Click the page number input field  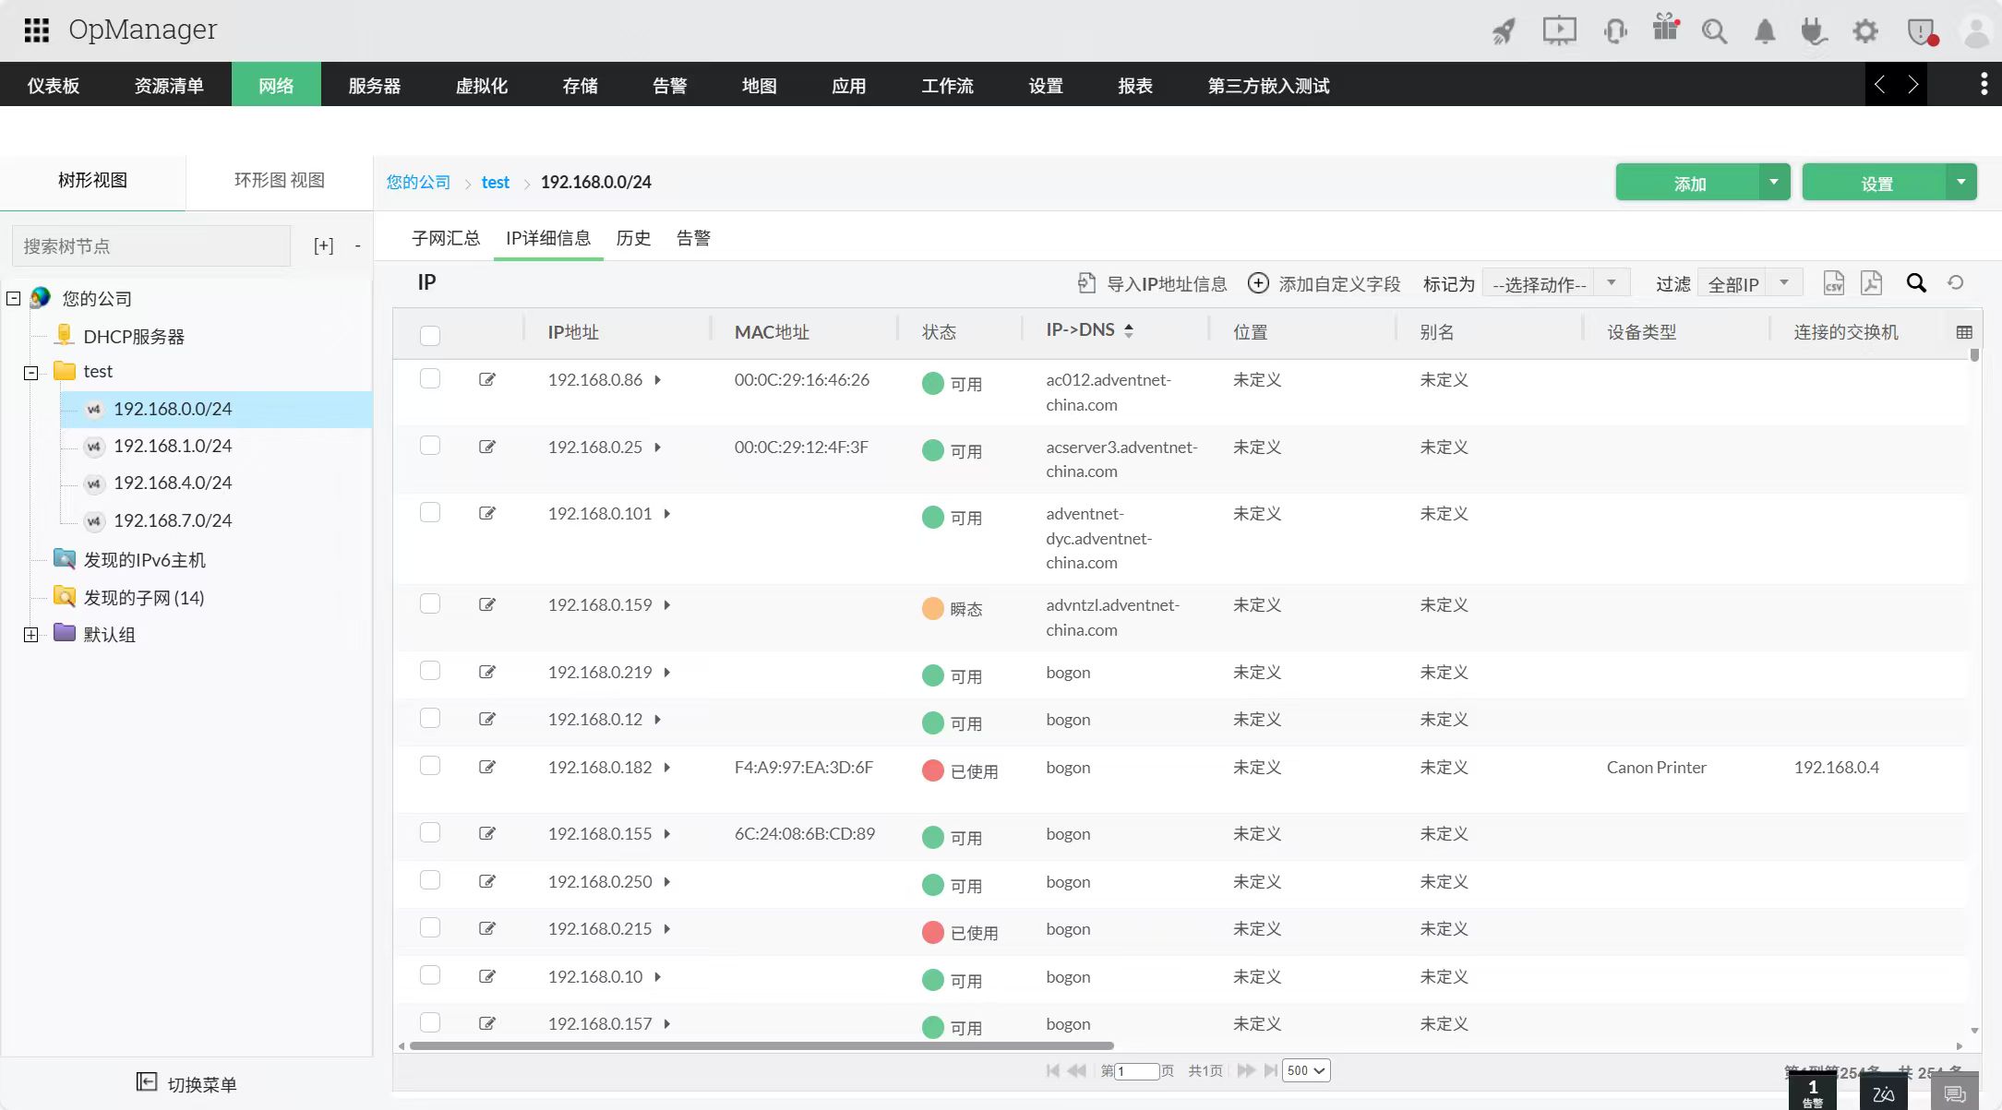pos(1137,1070)
